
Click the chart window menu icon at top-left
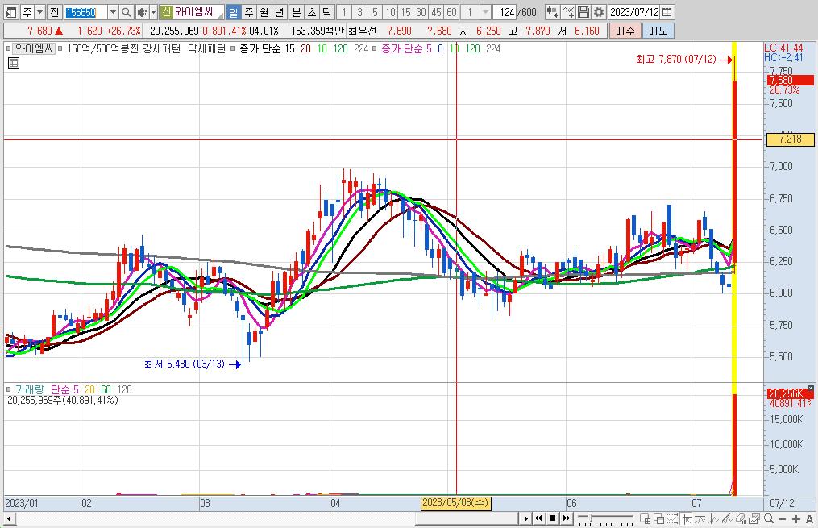[10, 11]
